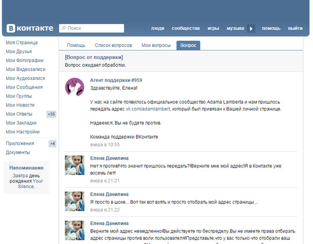This screenshot has height=244, width=313.
Task: Click the [Вопрос от поддержки] title
Action: point(94,57)
